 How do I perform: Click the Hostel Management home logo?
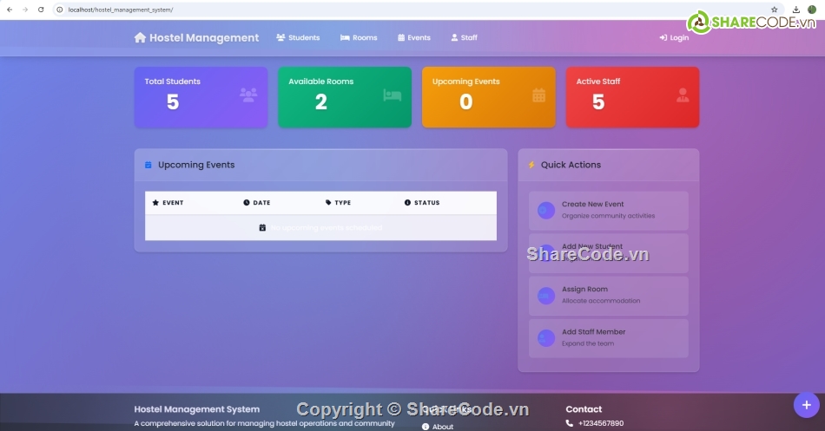[x=196, y=37]
